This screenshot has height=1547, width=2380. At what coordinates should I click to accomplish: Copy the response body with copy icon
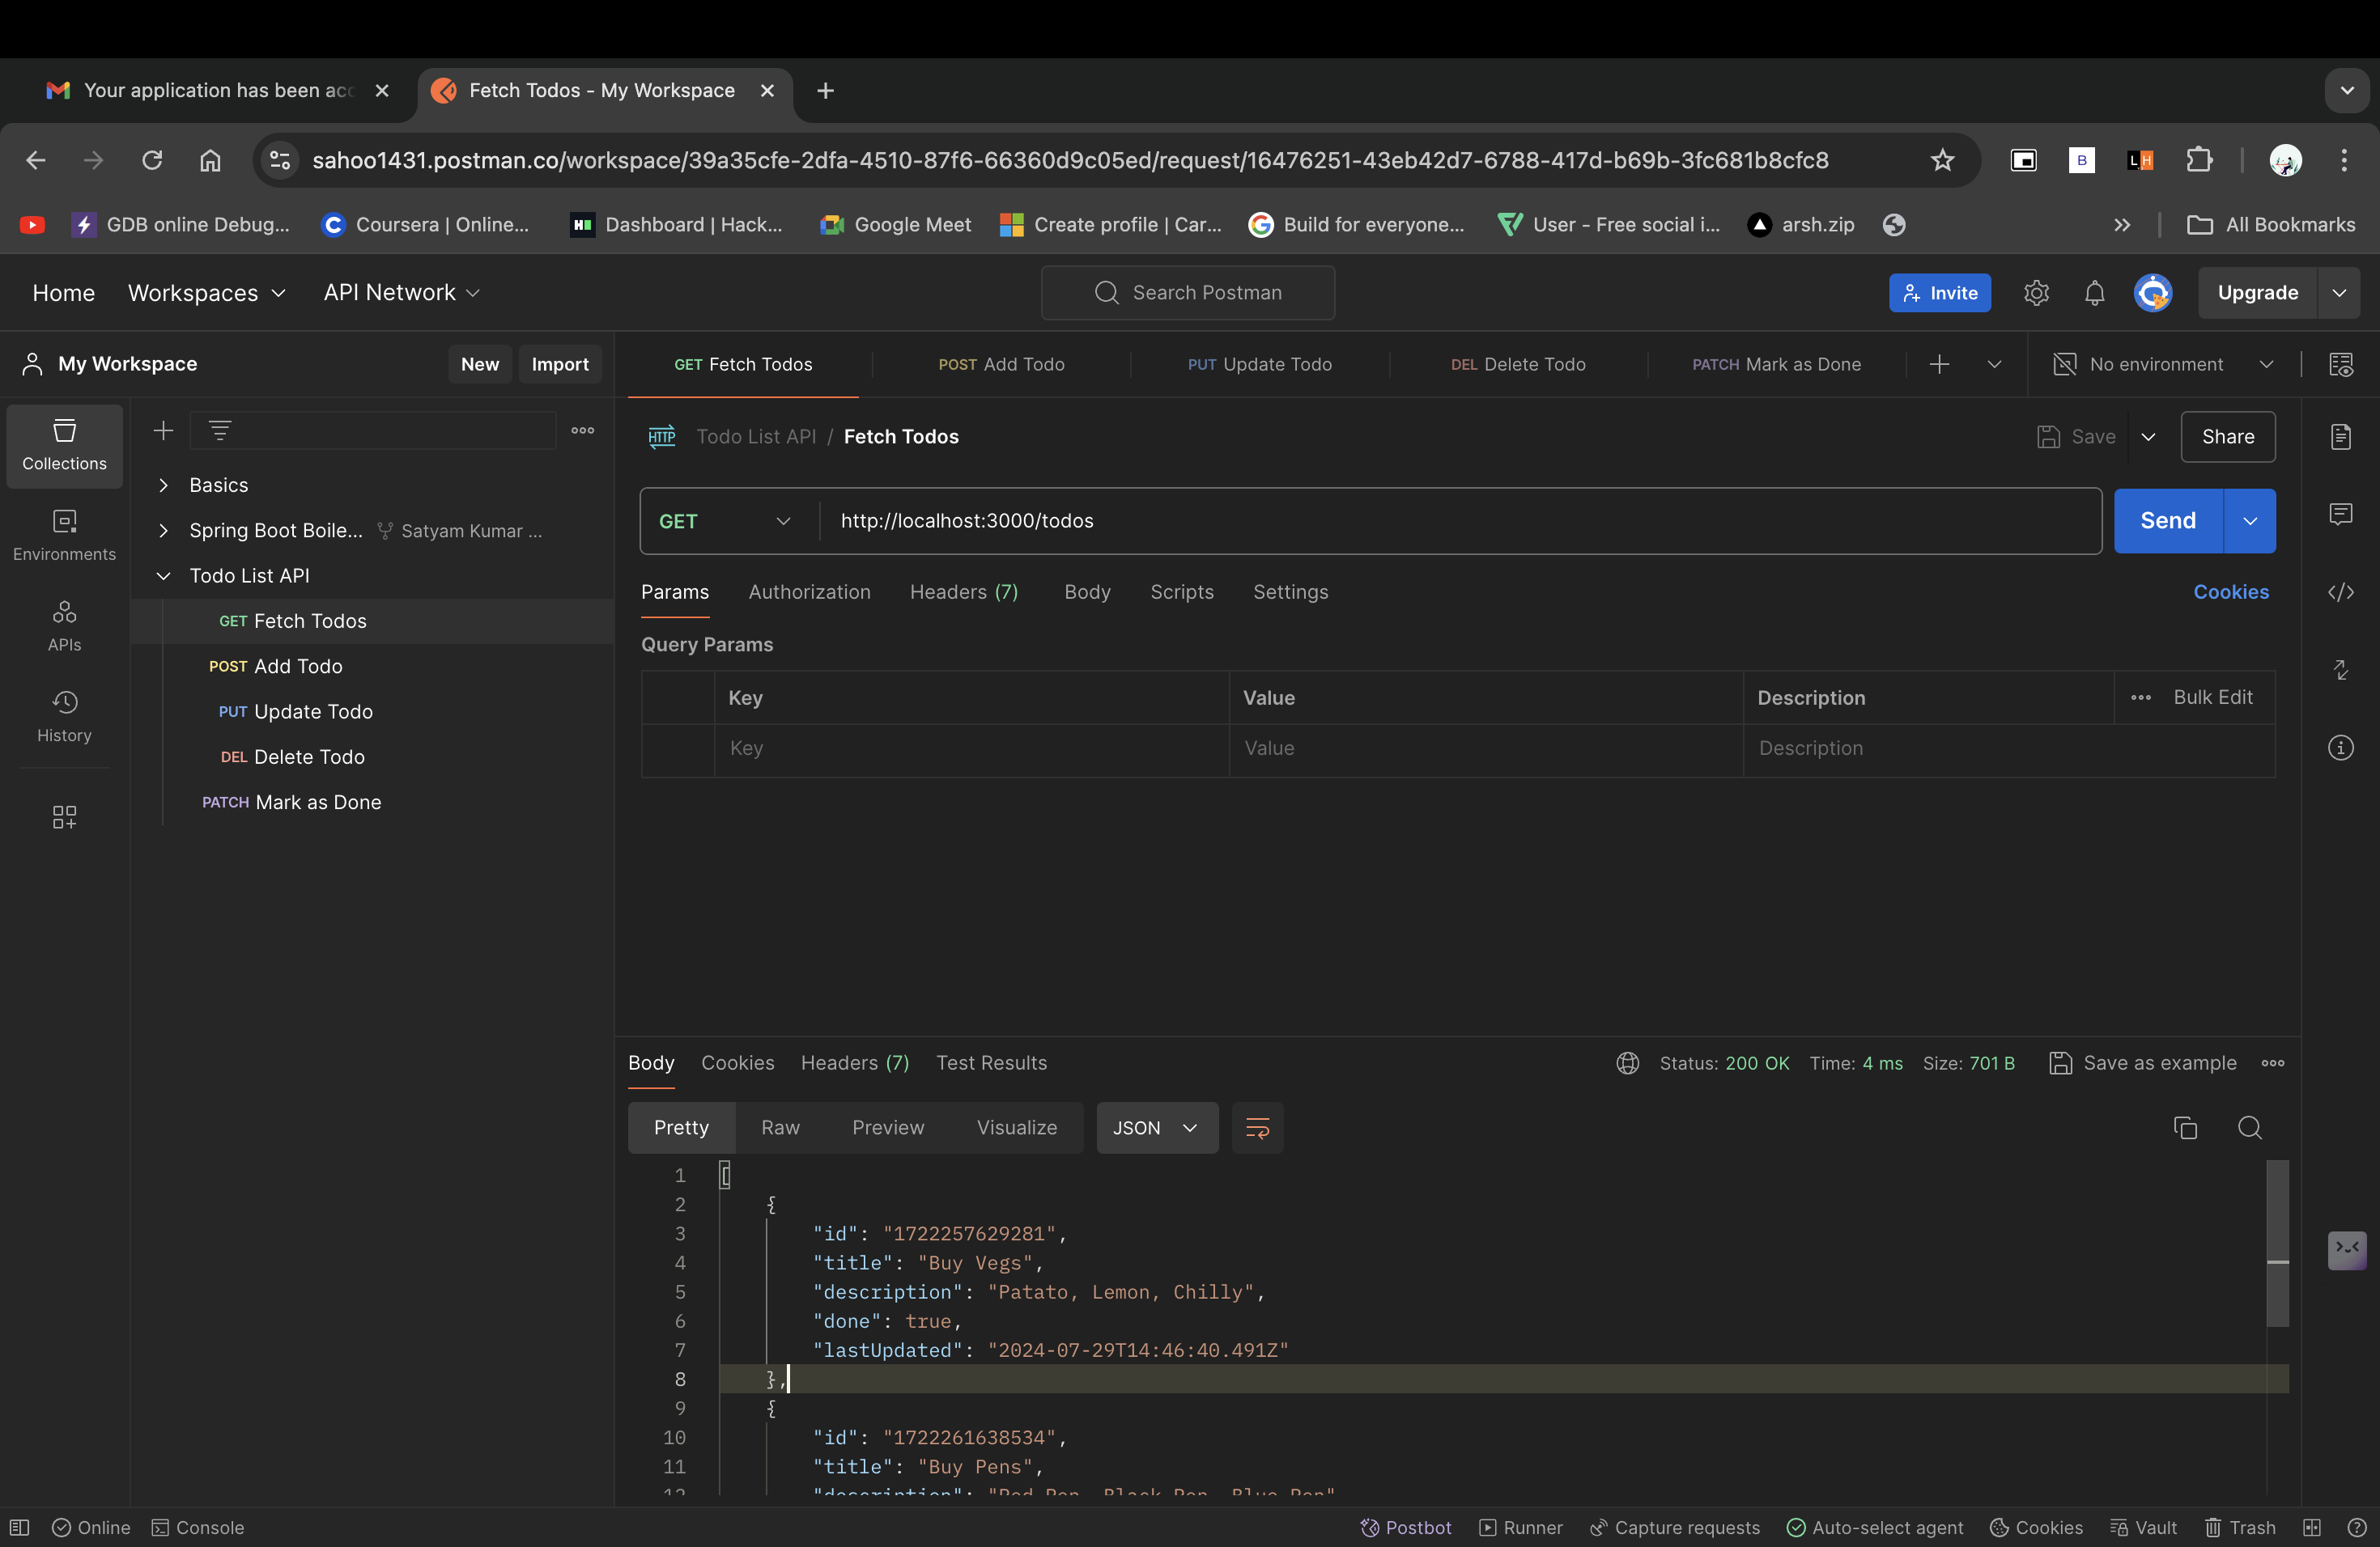(2185, 1127)
